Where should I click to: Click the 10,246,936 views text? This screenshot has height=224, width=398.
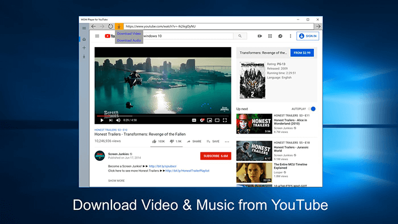[107, 141]
